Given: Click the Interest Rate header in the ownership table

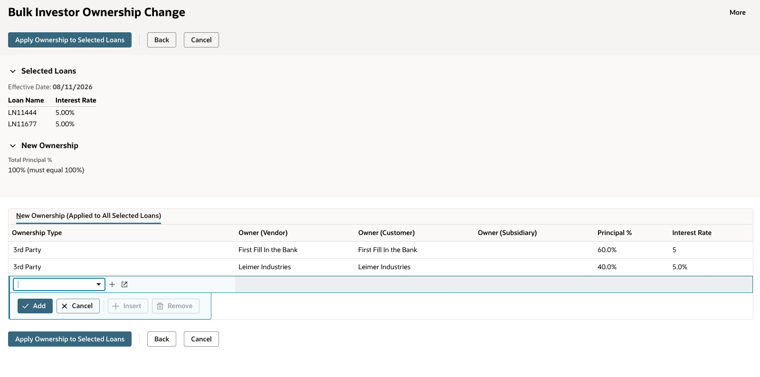Looking at the screenshot, I should tap(692, 233).
